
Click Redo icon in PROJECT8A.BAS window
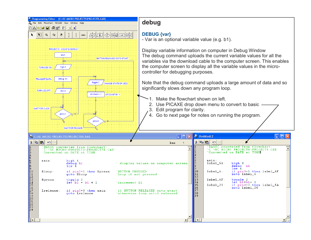coord(54,142)
